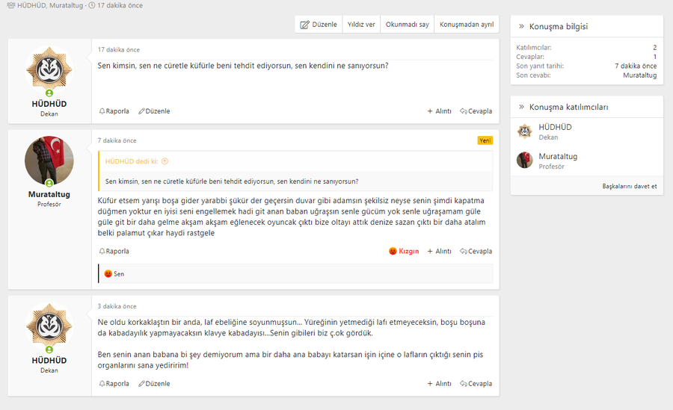This screenshot has height=410, width=673.
Task: Open the Muratattug profile in the participants list
Action: [558, 157]
